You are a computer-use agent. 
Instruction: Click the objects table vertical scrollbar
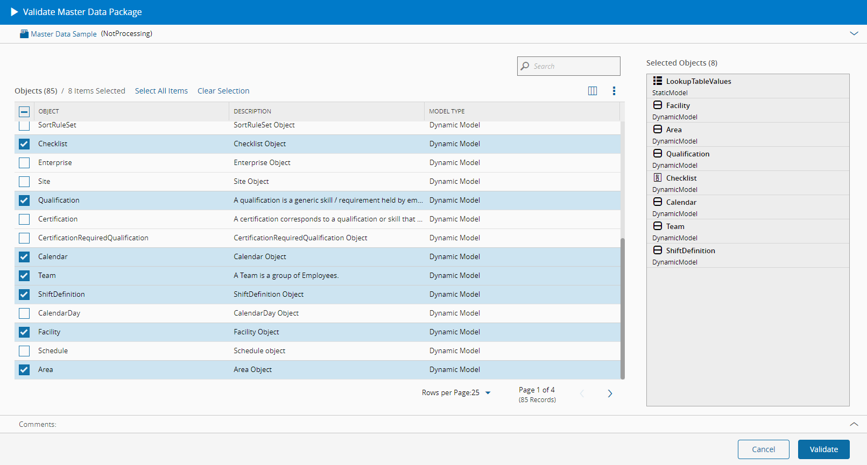(x=623, y=309)
